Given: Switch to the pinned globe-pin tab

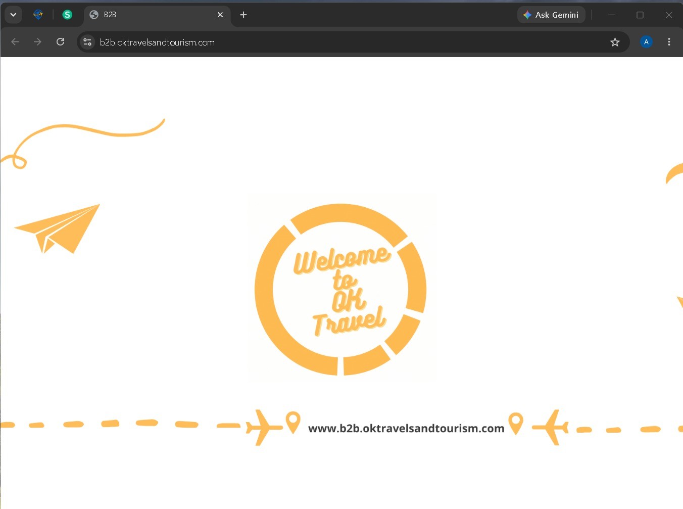Looking at the screenshot, I should (x=38, y=15).
